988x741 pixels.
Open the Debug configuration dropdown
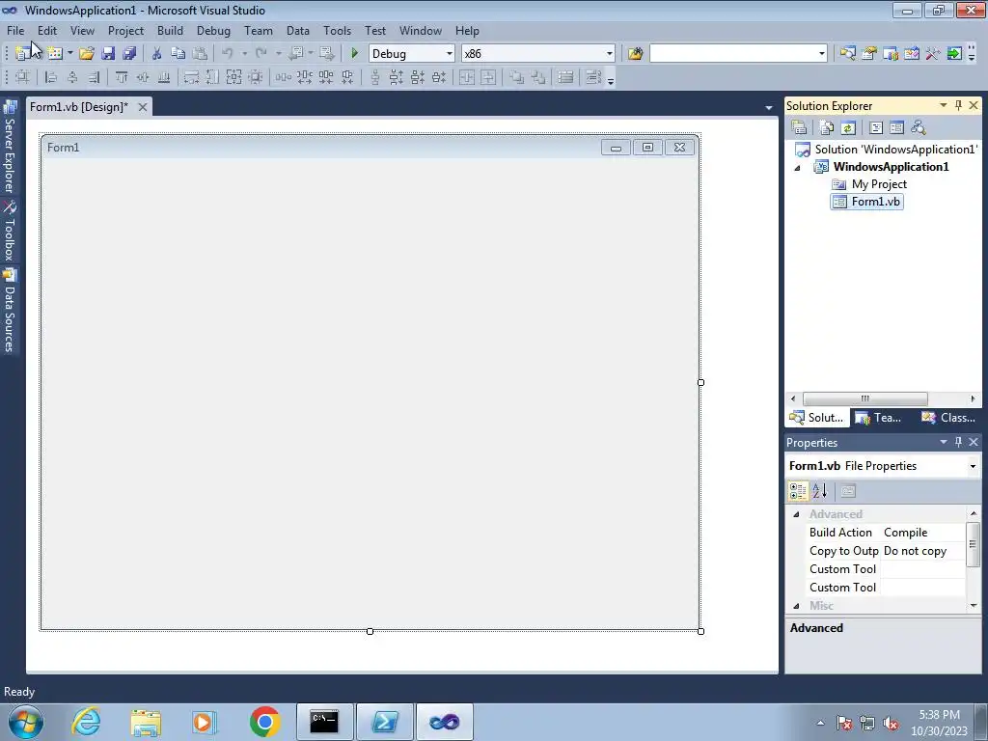click(x=450, y=54)
